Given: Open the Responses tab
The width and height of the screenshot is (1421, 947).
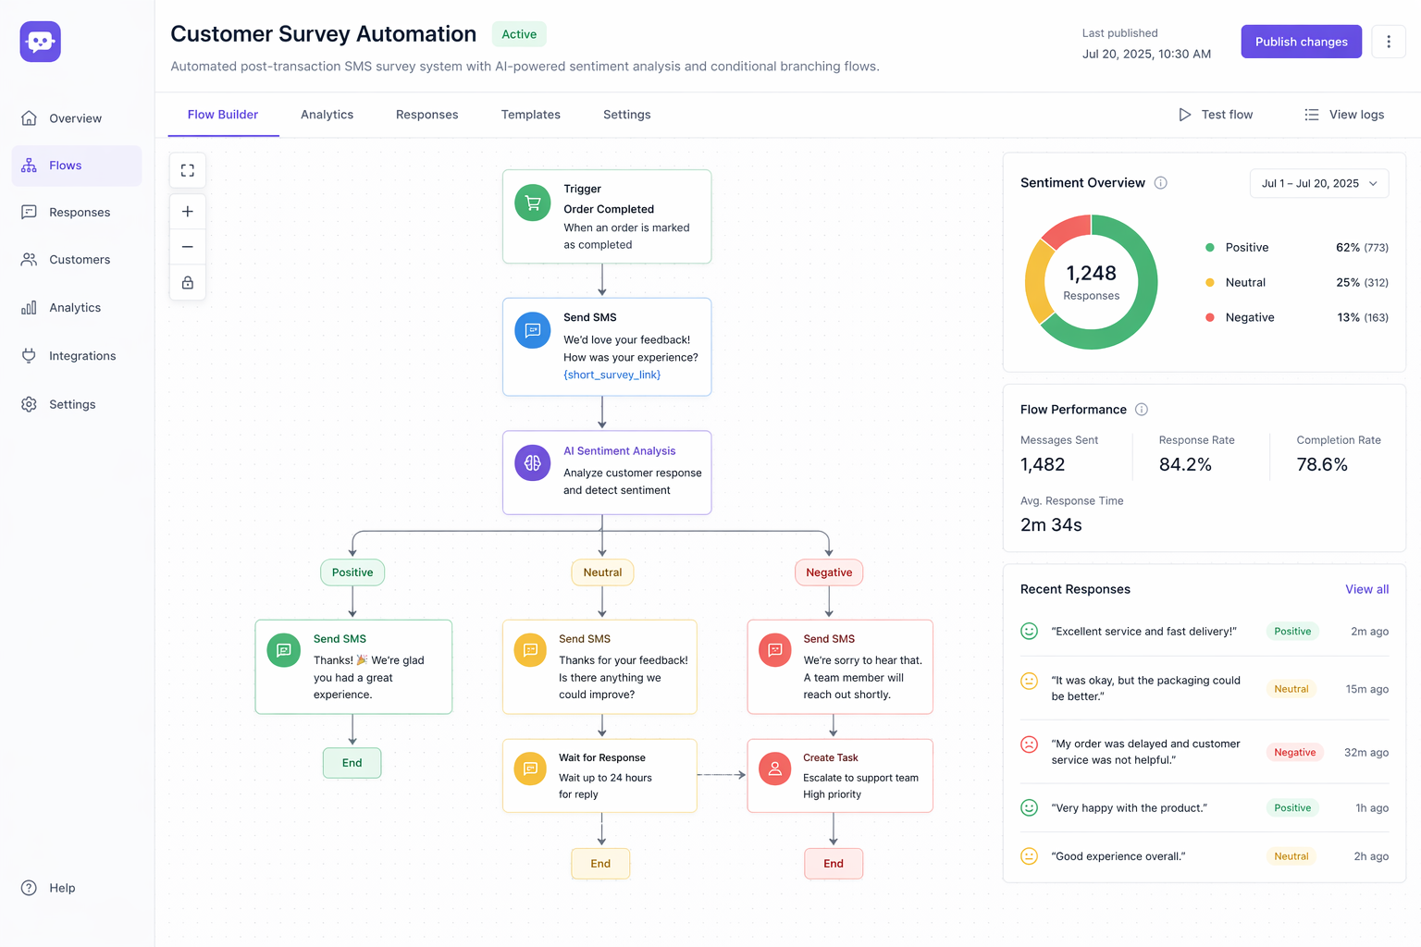Looking at the screenshot, I should tap(426, 114).
